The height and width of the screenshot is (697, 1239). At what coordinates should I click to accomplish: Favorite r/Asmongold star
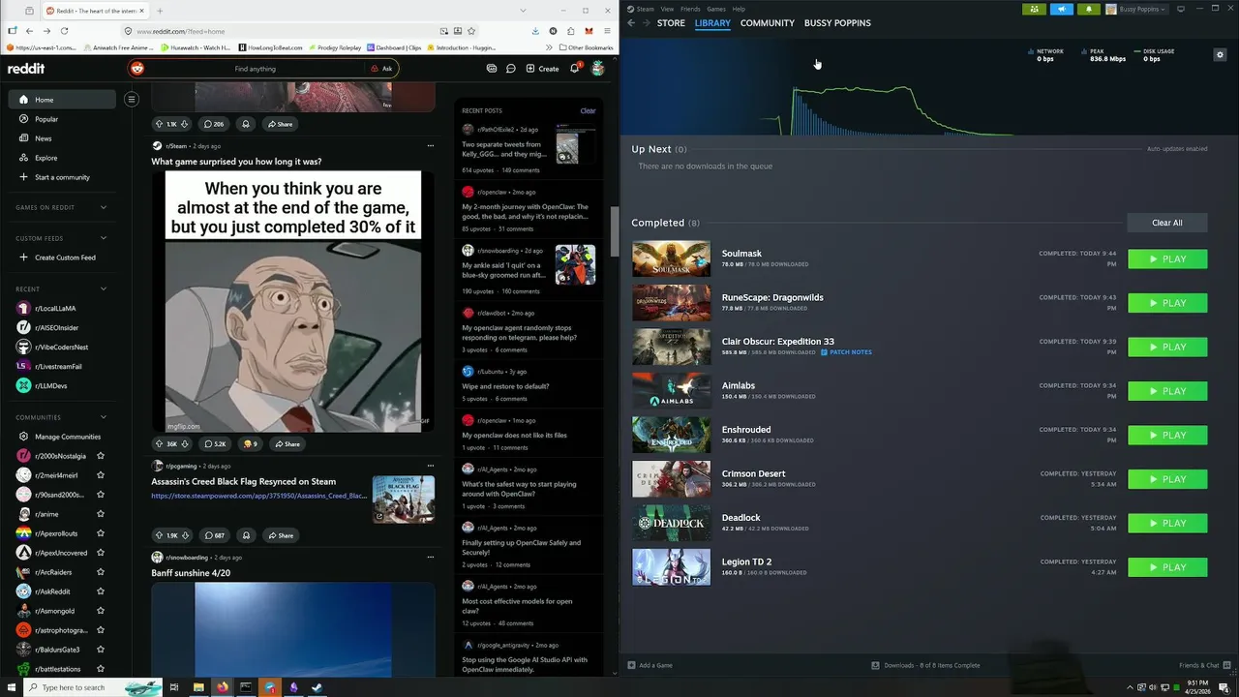coord(101,611)
